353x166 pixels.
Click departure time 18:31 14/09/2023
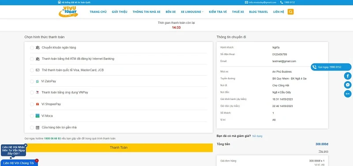point(282,99)
